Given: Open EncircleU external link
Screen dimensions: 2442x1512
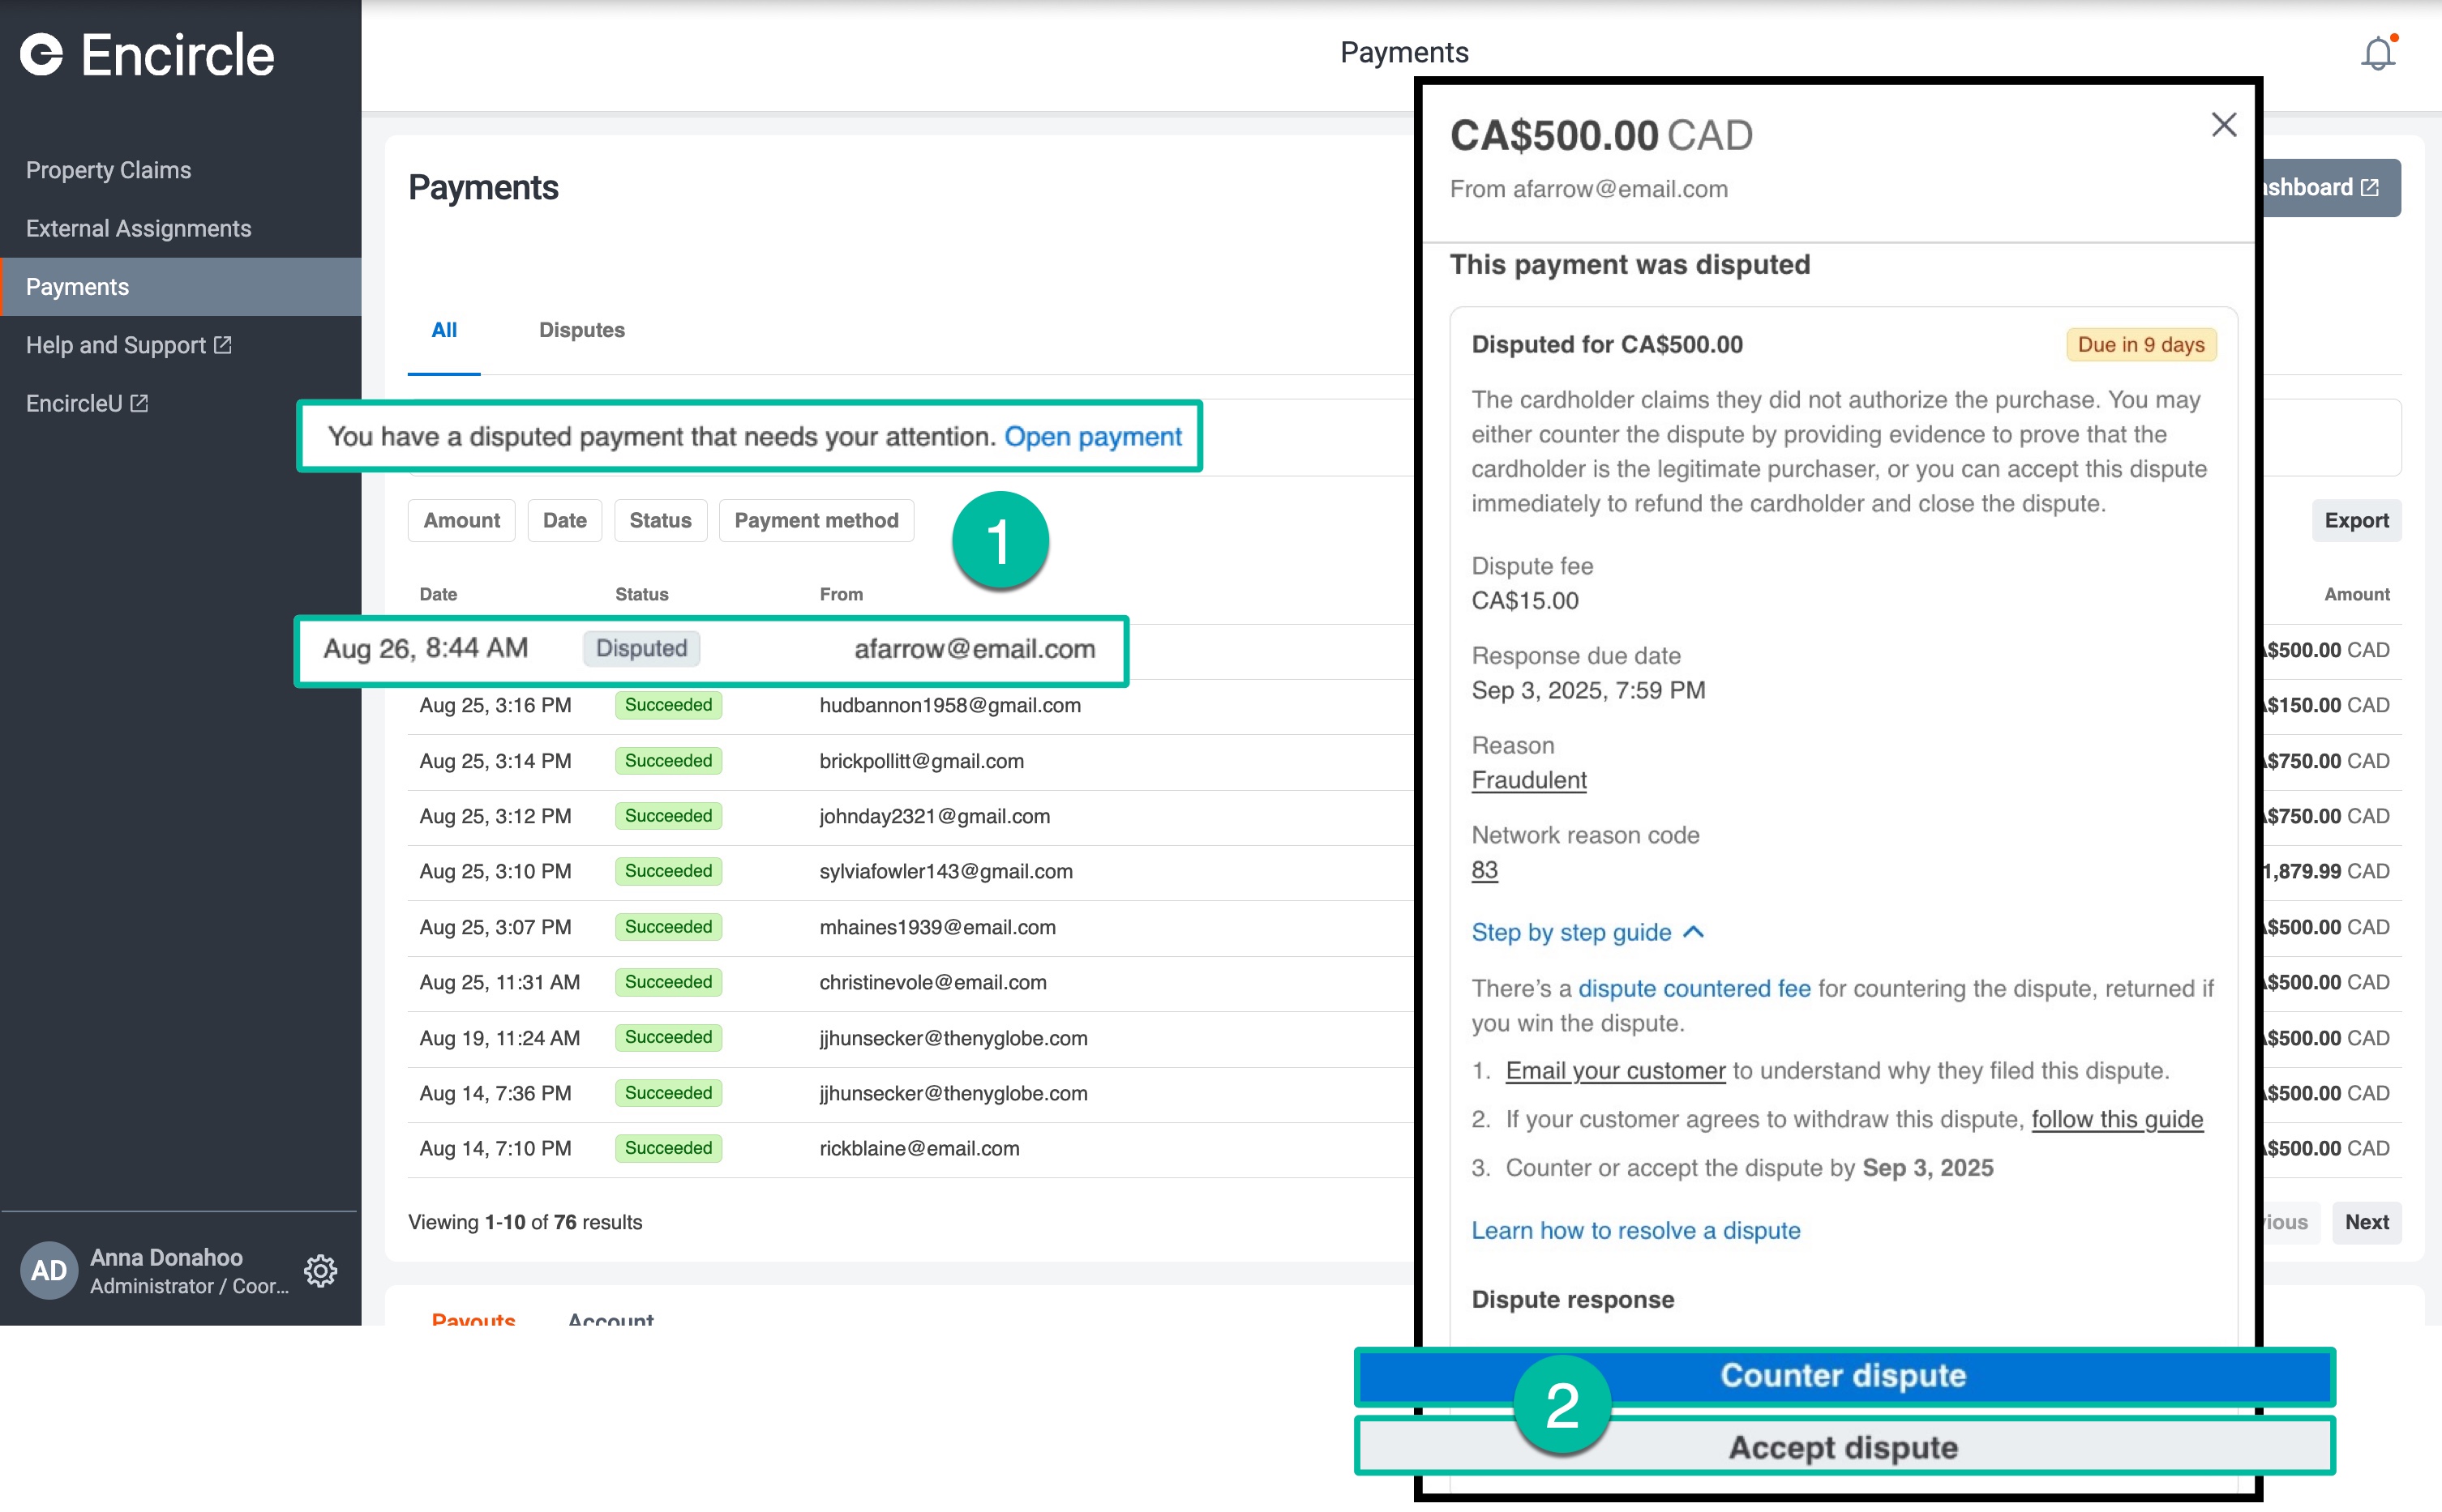Looking at the screenshot, I should 87,403.
